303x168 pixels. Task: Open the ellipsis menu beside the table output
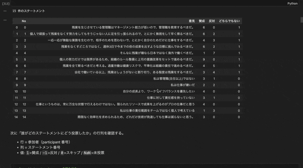tap(5, 20)
